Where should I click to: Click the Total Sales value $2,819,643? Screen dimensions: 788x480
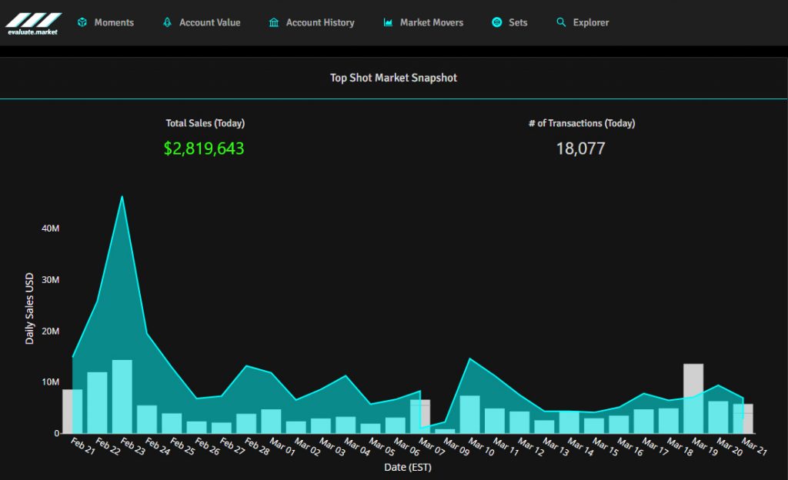tap(204, 148)
